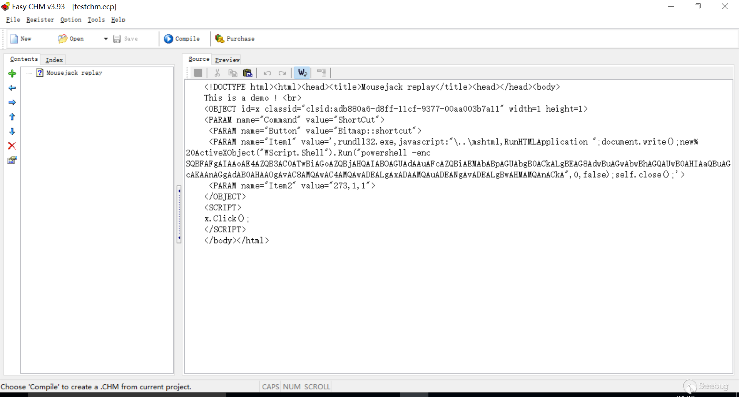Switch to the Preview tab
The height and width of the screenshot is (397, 739).
coord(227,60)
